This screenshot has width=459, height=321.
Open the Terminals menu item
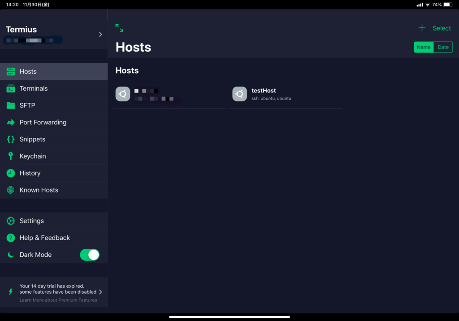pos(54,88)
